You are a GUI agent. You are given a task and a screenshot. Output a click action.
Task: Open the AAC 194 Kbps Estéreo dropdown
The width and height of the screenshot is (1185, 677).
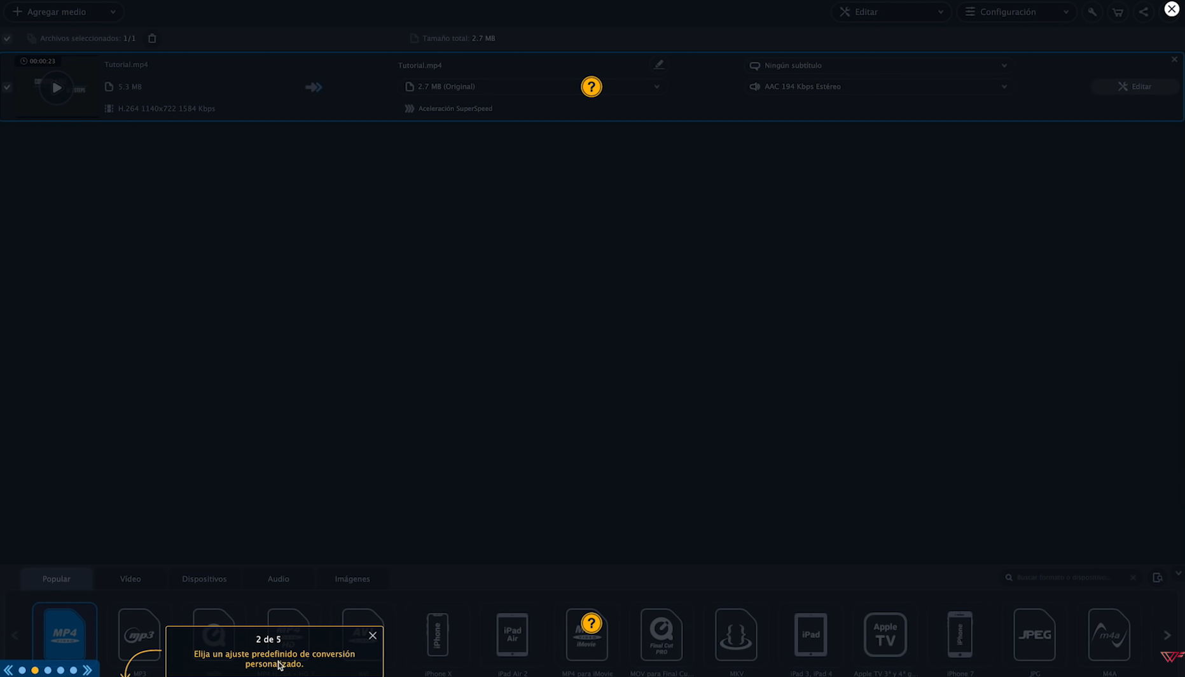tap(878, 87)
